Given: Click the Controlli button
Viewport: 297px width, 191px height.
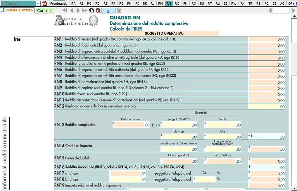Looking at the screenshot, I should click(45, 10).
